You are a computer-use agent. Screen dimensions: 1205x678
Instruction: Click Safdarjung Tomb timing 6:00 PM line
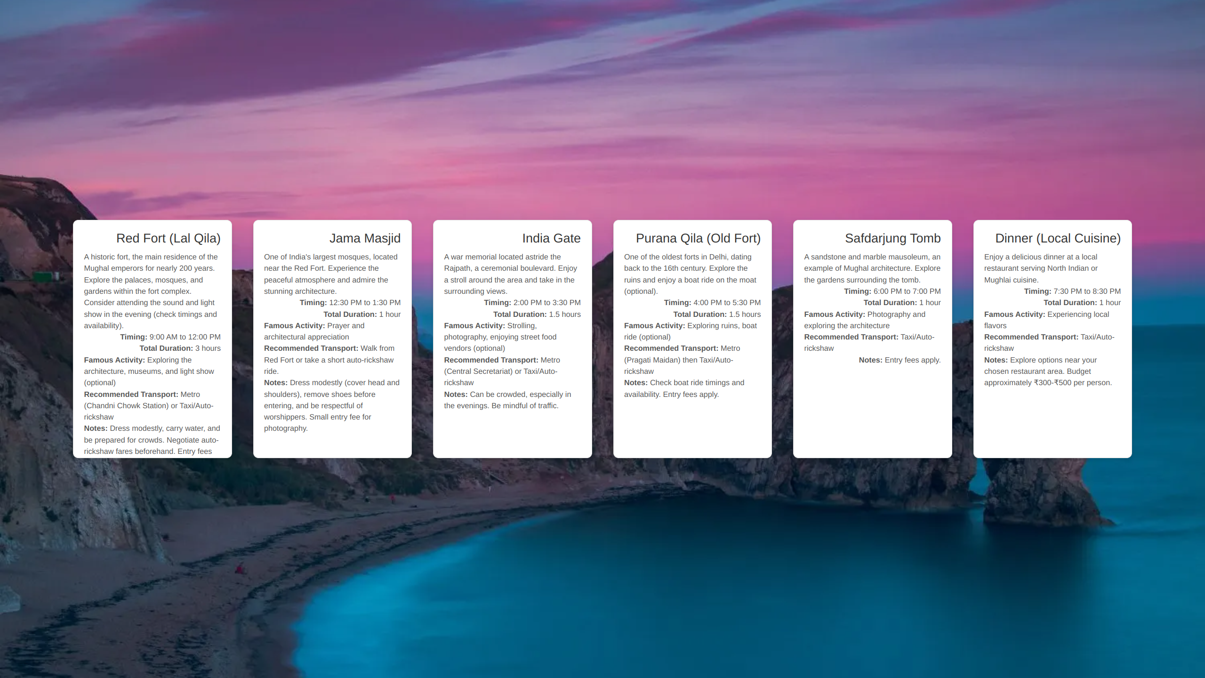pyautogui.click(x=892, y=291)
